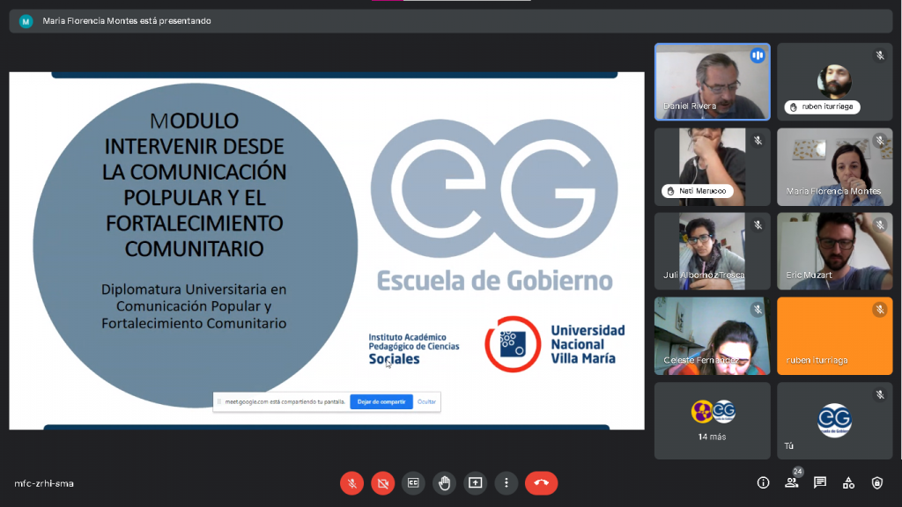This screenshot has width=902, height=507.
Task: Toggle closed captions (CC)
Action: [x=413, y=482]
